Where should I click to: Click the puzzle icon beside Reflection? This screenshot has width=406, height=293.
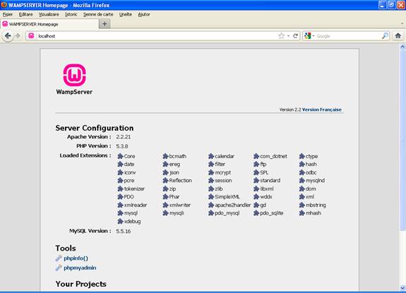(x=165, y=181)
